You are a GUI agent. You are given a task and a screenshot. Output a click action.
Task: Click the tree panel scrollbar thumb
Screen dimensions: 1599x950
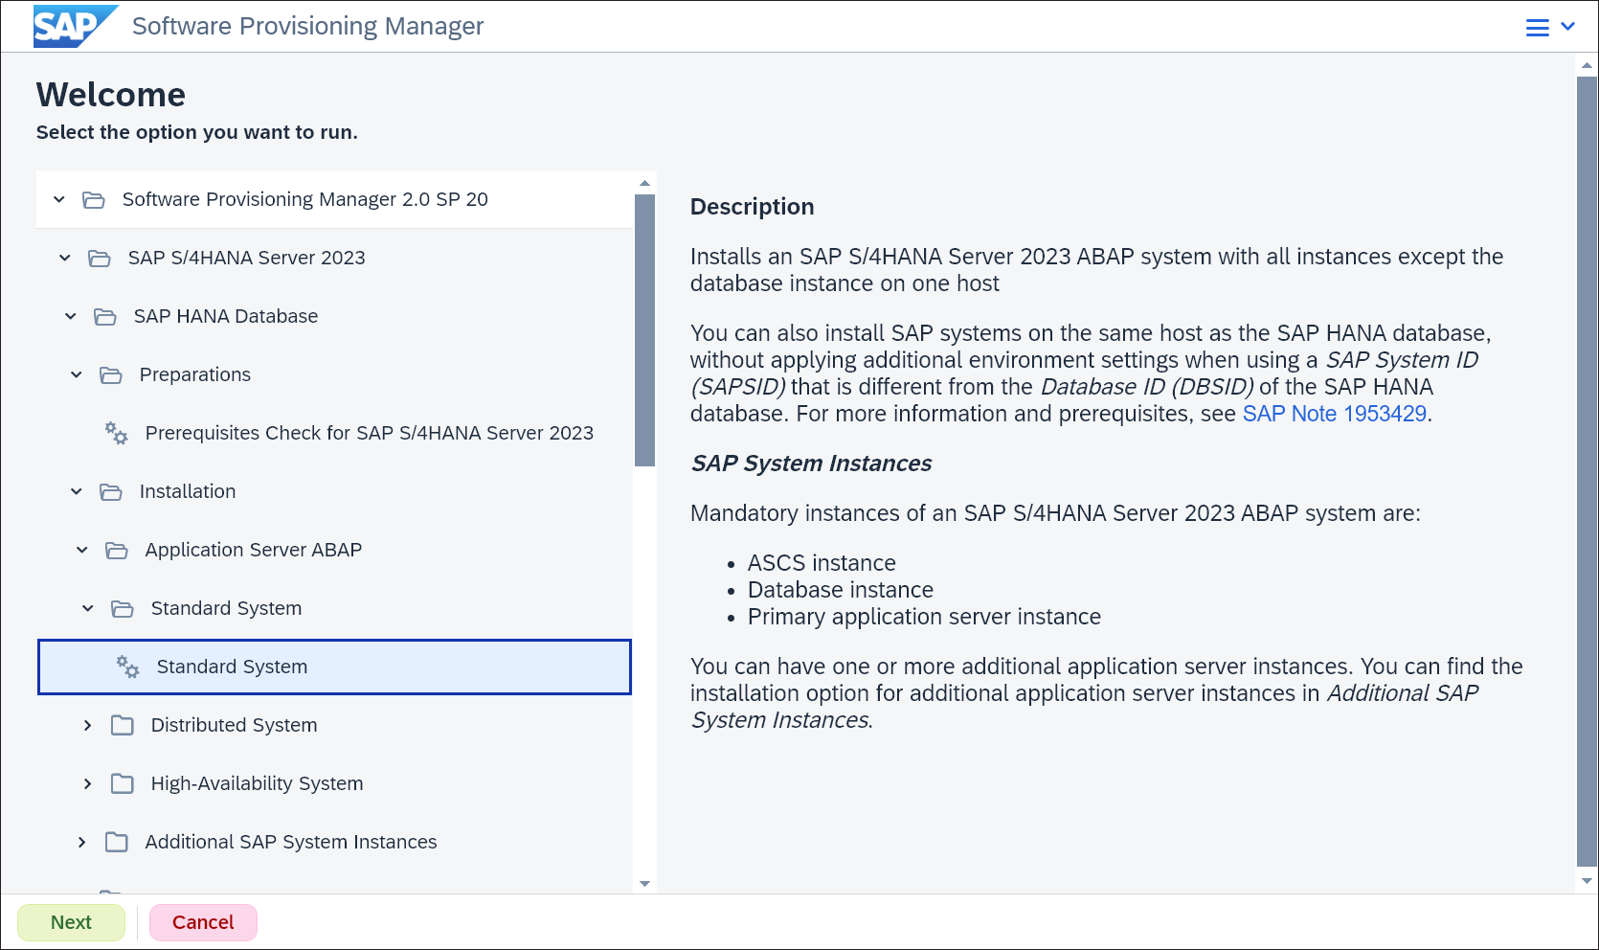tap(644, 330)
